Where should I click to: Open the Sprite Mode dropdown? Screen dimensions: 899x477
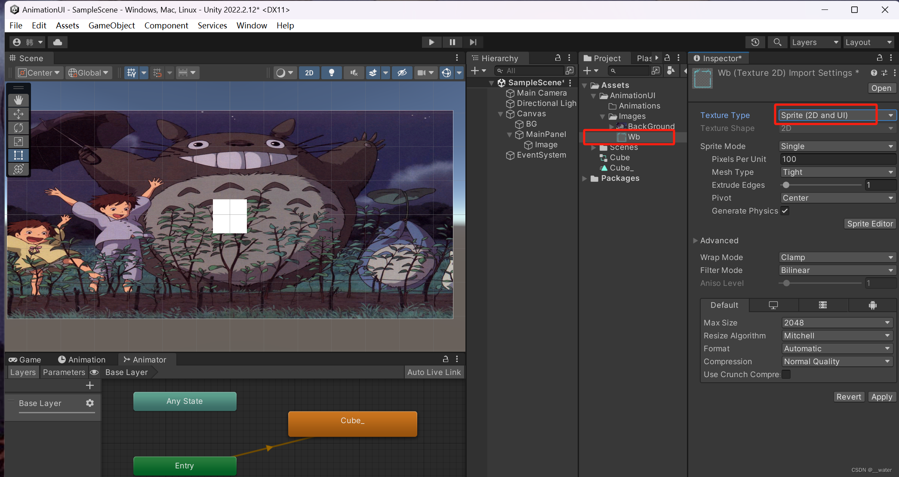(x=837, y=146)
